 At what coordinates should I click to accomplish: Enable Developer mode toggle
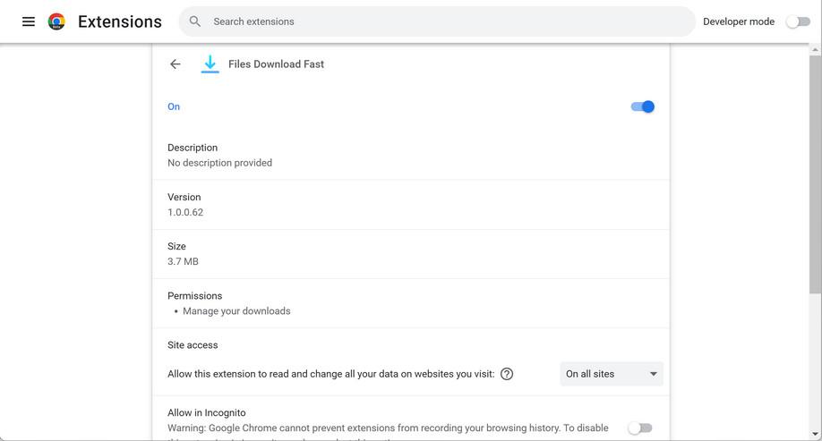pos(798,21)
